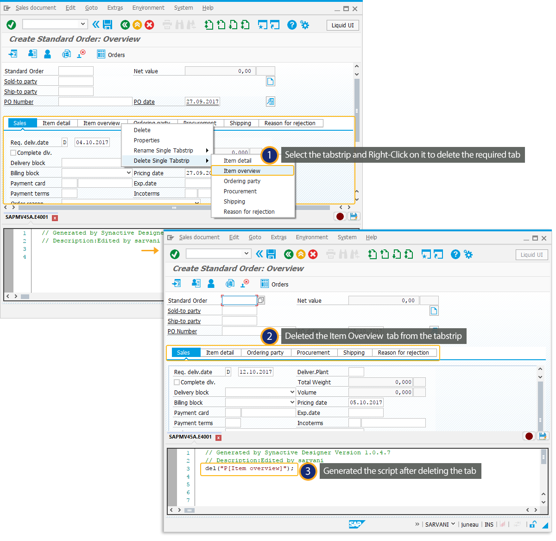Click the red Cancel button in back window
The image size is (556, 541).
tap(149, 25)
